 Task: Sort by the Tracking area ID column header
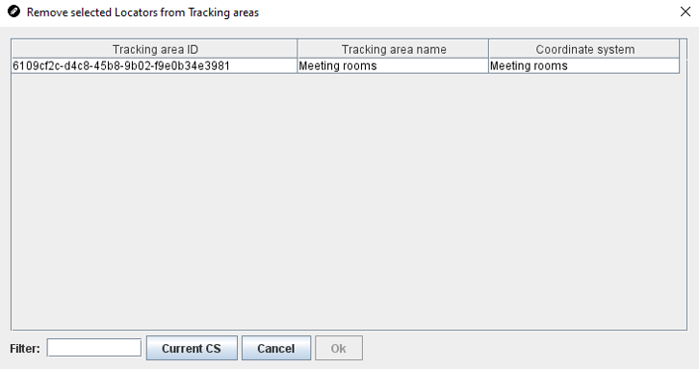pos(154,49)
